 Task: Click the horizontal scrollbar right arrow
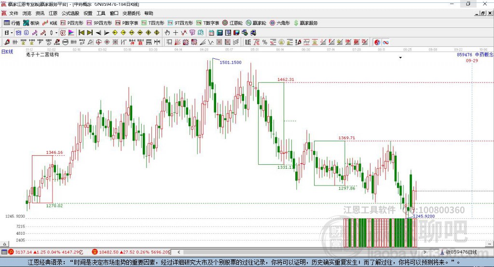[425, 252]
